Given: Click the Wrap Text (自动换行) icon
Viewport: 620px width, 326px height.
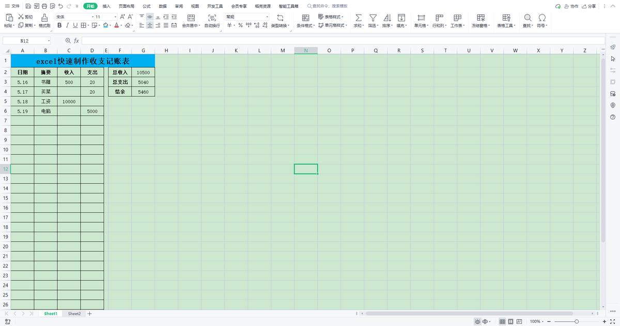Looking at the screenshot, I should tap(212, 18).
